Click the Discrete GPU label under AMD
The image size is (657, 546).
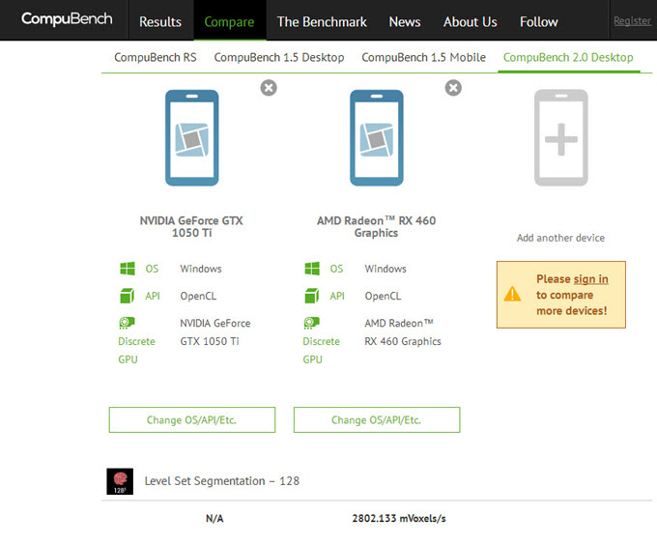tap(322, 351)
